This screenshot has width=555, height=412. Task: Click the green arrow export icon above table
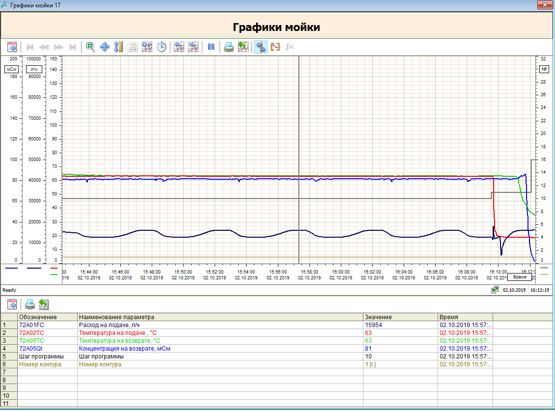coord(44,304)
